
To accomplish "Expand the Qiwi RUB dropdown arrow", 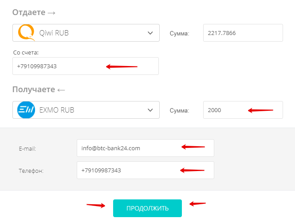I will point(150,33).
